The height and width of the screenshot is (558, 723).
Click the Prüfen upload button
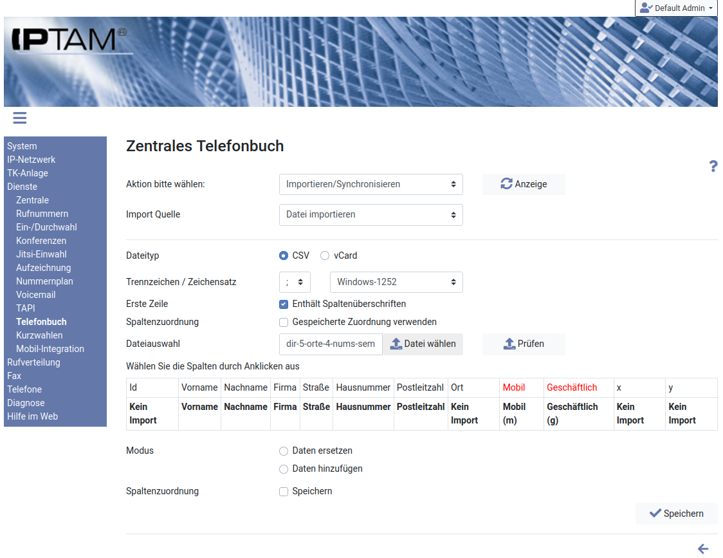[x=524, y=344]
